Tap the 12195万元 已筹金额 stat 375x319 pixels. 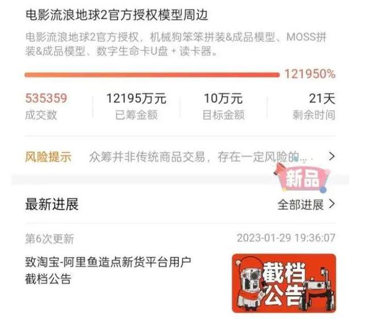coord(136,106)
